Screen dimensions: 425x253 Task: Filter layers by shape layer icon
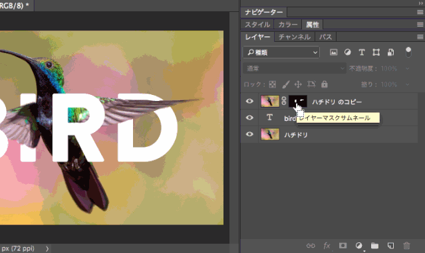click(x=376, y=52)
